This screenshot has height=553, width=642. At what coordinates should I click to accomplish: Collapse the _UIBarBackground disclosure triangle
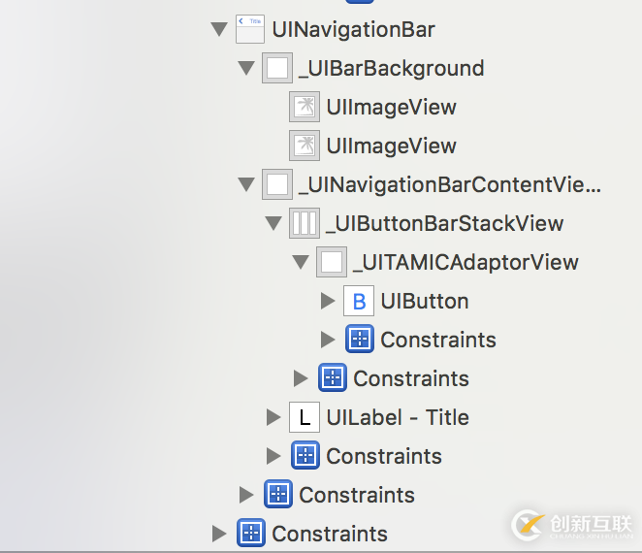246,69
